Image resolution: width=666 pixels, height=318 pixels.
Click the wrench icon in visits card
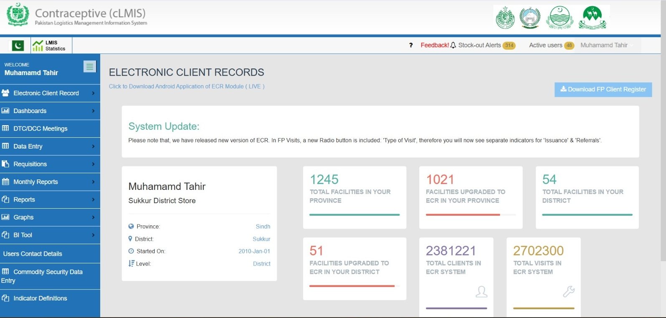pos(569,291)
